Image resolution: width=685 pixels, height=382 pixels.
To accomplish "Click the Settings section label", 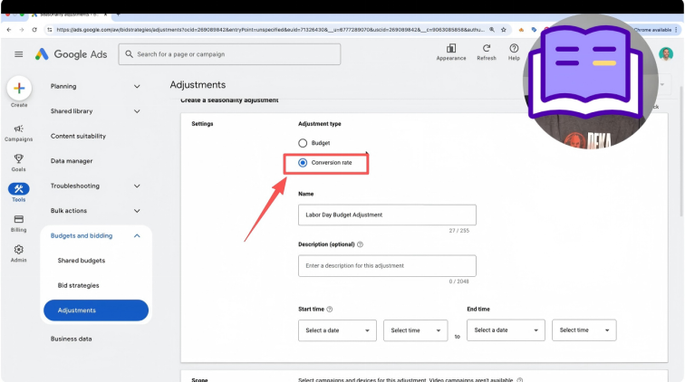I will tap(202, 124).
